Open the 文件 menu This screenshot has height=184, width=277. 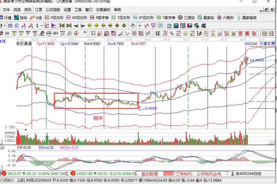(x=6, y=9)
